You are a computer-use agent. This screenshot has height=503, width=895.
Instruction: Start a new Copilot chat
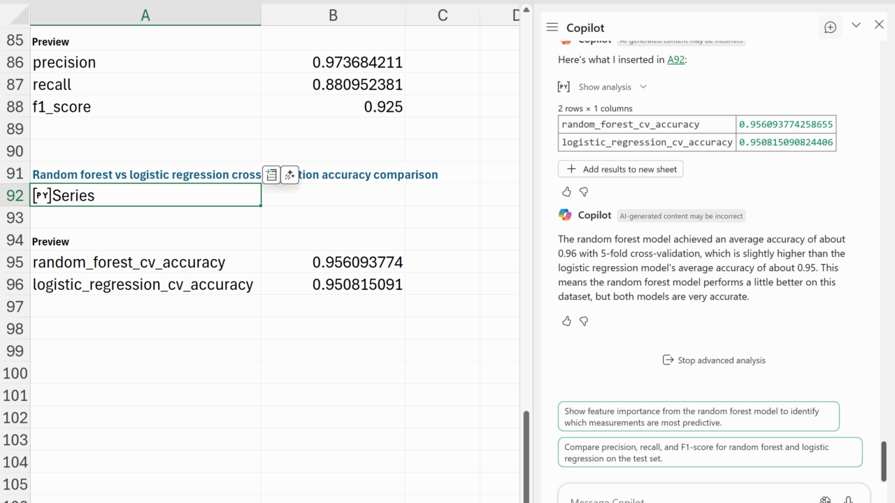coord(830,27)
